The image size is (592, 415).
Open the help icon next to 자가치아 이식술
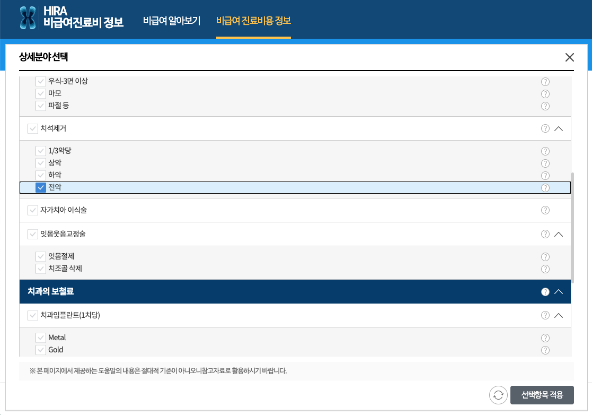pyautogui.click(x=545, y=210)
